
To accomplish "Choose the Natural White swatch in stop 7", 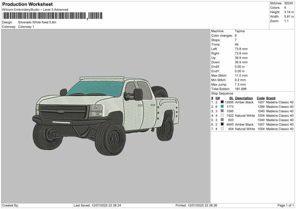I will 222,129.
